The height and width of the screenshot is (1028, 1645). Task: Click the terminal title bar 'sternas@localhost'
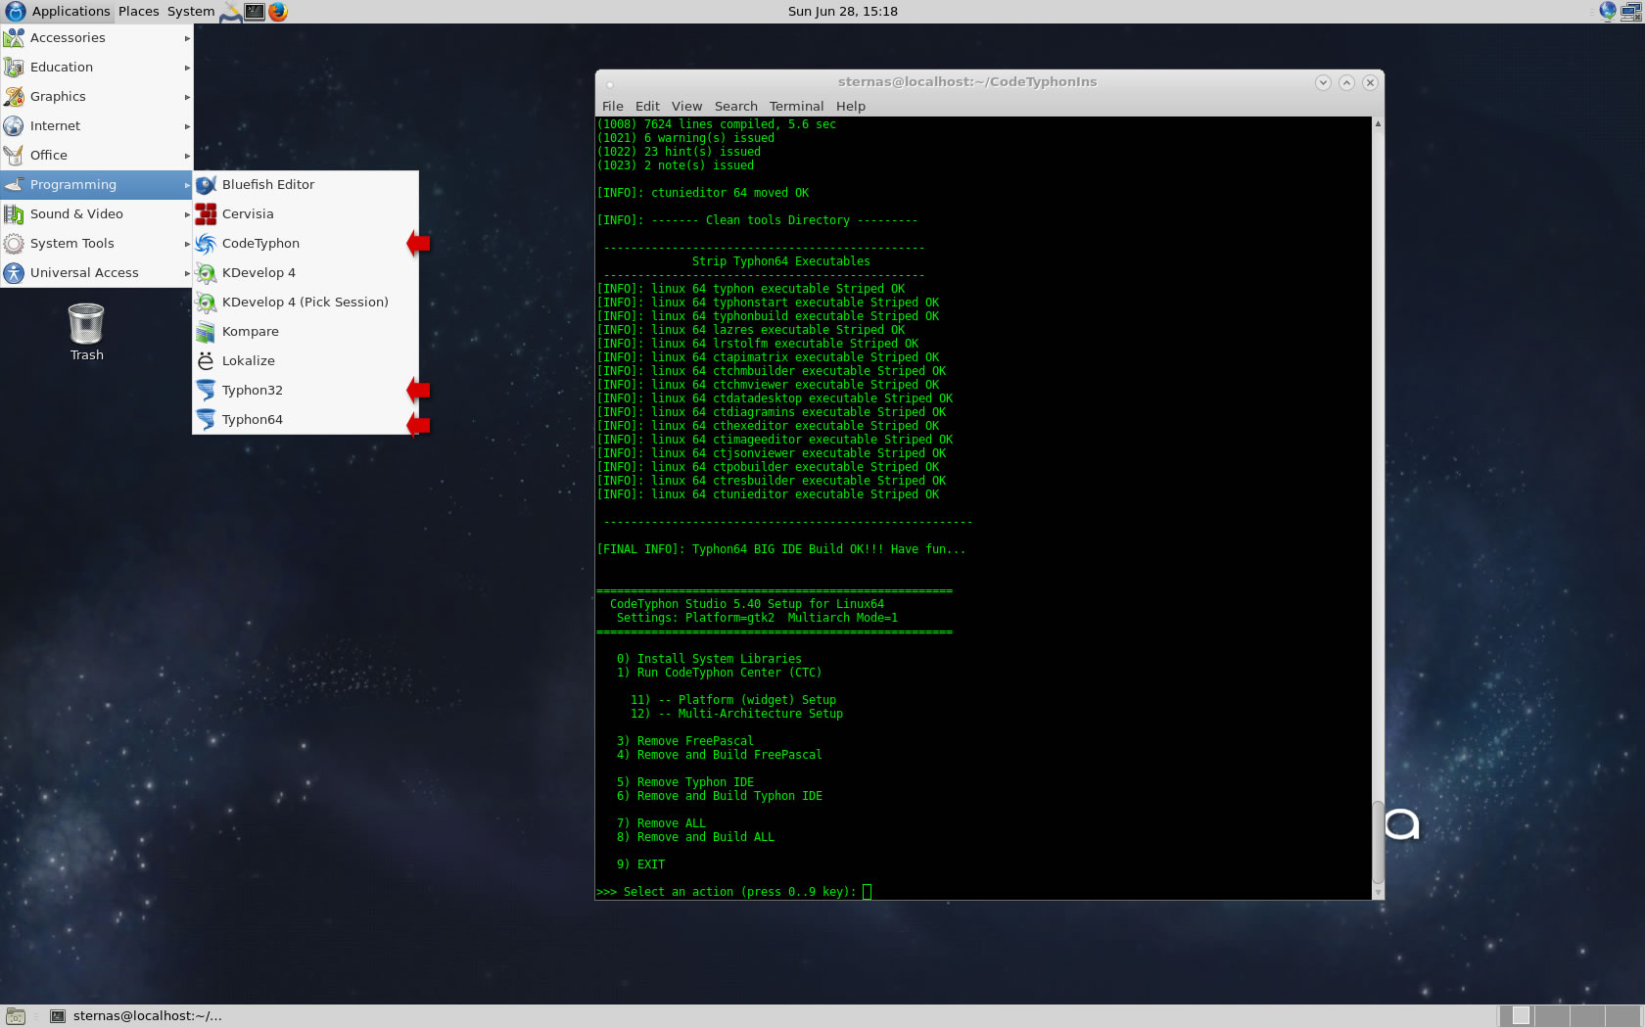(967, 82)
